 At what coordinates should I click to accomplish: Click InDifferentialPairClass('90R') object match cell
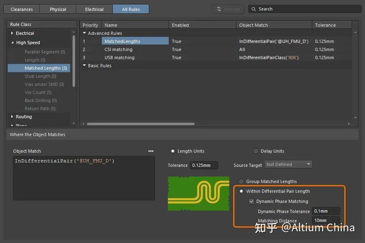269,58
